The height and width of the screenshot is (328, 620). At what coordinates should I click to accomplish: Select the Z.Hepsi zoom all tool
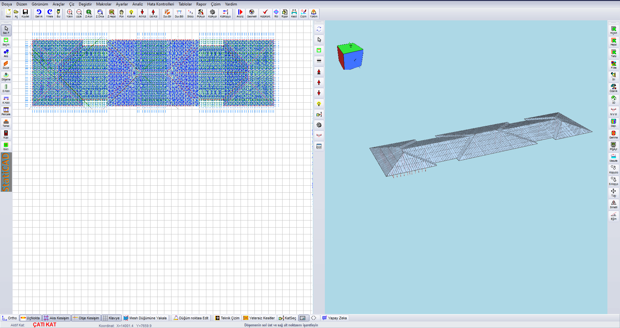(111, 14)
